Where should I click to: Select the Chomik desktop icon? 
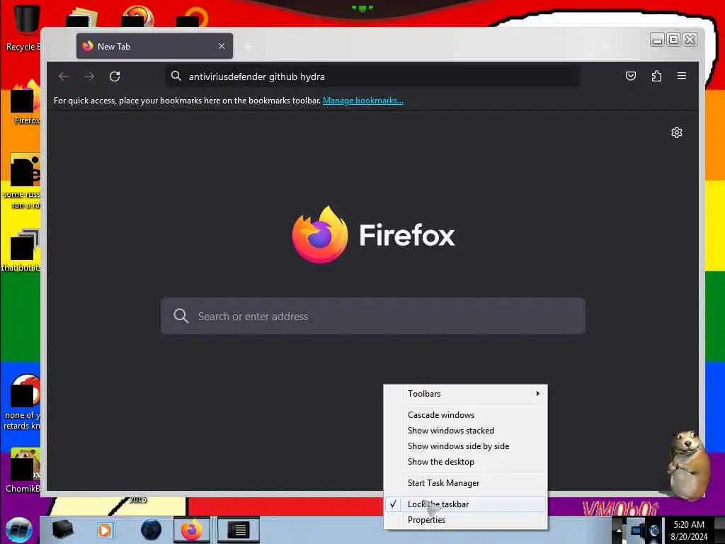[x=24, y=470]
